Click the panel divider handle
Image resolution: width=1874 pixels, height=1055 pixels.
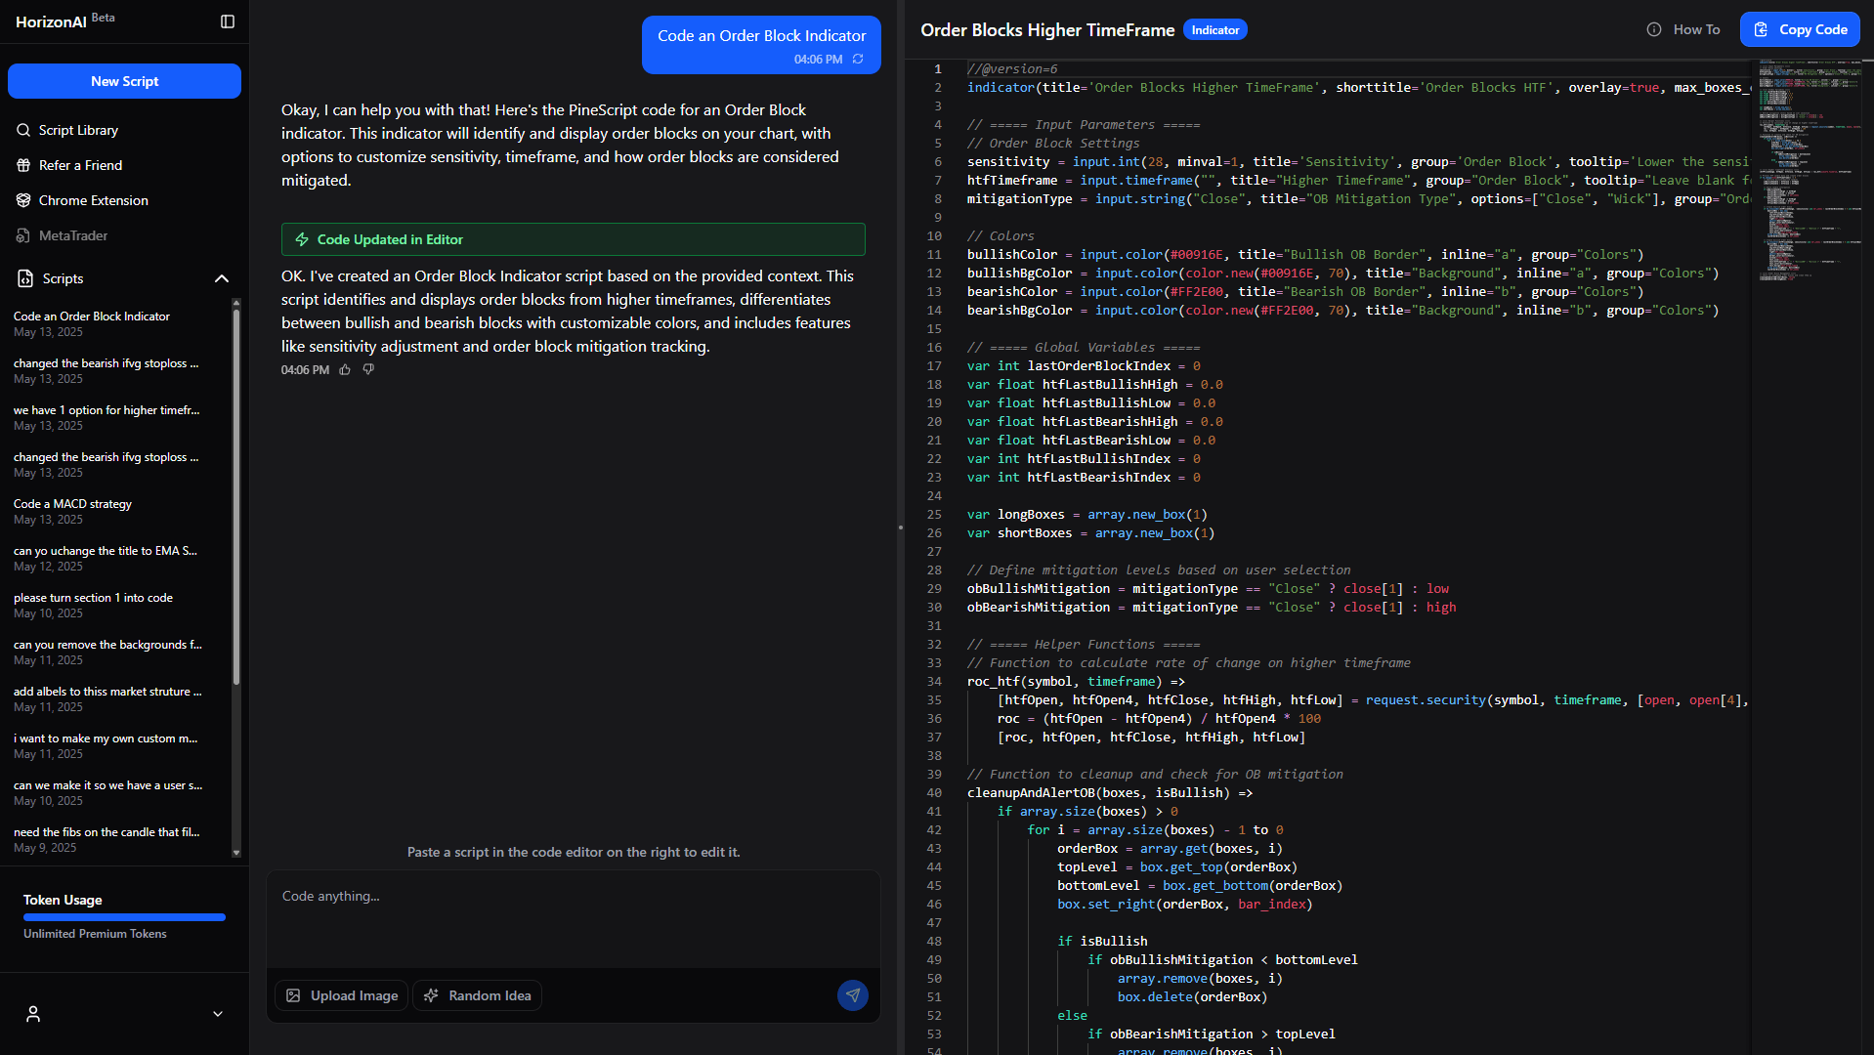point(900,527)
